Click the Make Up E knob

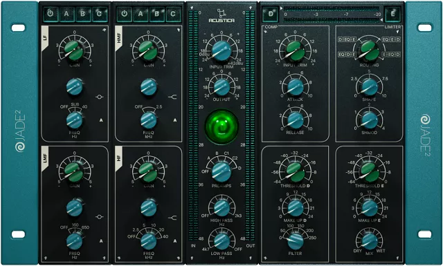pyautogui.click(x=370, y=208)
